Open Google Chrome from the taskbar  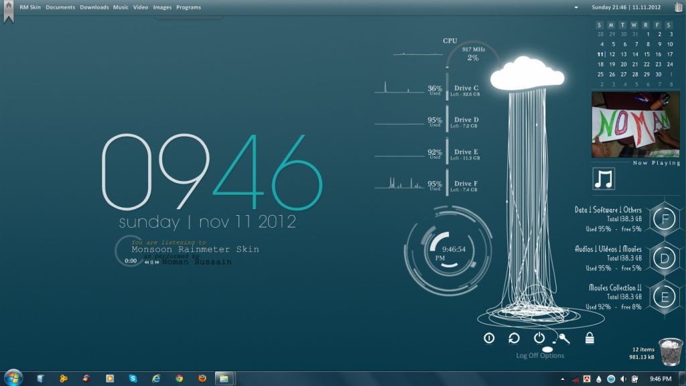[180, 379]
